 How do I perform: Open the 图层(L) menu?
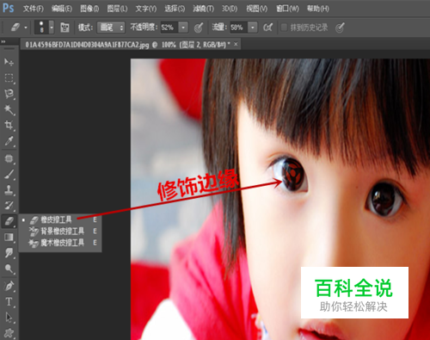coord(117,9)
